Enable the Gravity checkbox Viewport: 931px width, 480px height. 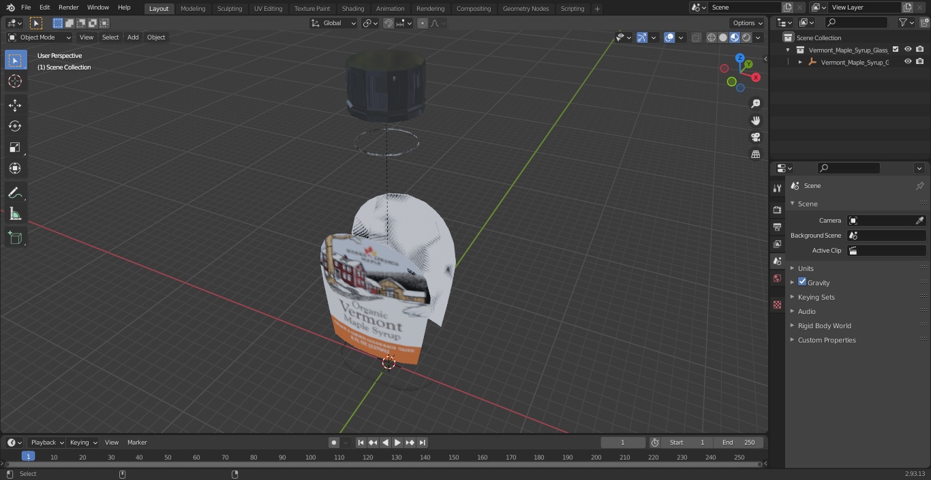point(802,282)
